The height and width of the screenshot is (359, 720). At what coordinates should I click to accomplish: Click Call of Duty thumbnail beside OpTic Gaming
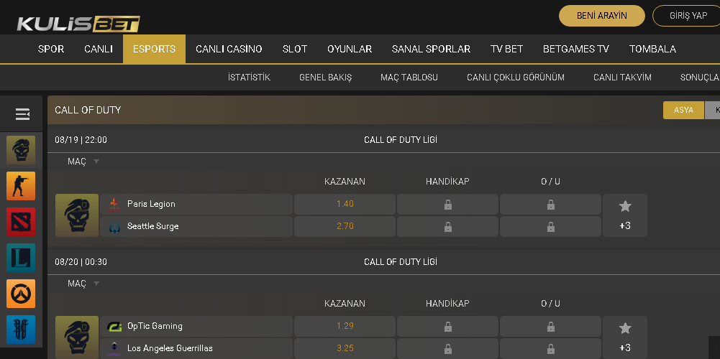77,337
